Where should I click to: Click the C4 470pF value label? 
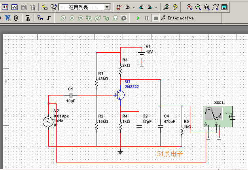[x=169, y=122]
